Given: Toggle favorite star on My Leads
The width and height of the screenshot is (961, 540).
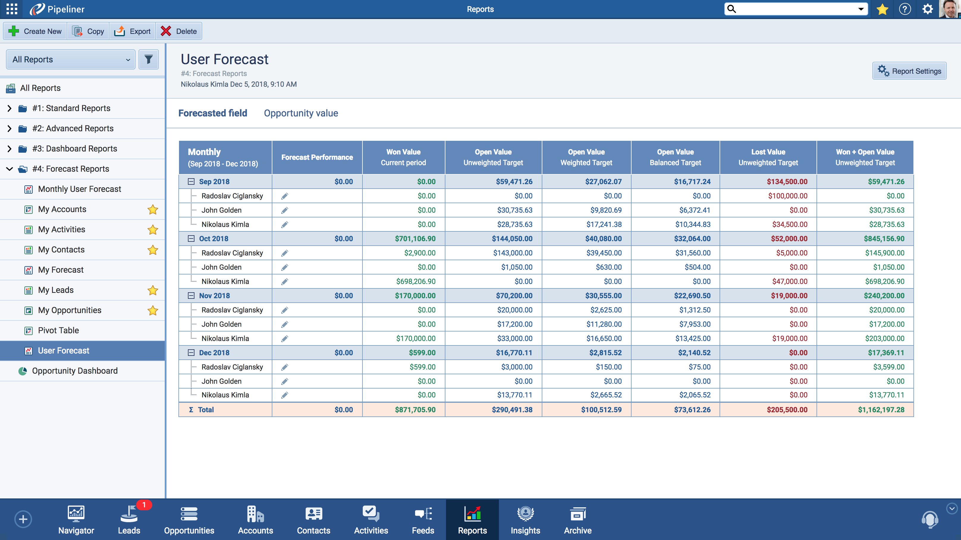Looking at the screenshot, I should (x=153, y=290).
